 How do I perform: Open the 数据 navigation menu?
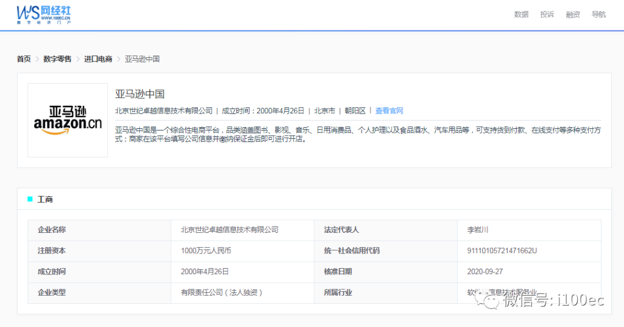click(x=521, y=14)
